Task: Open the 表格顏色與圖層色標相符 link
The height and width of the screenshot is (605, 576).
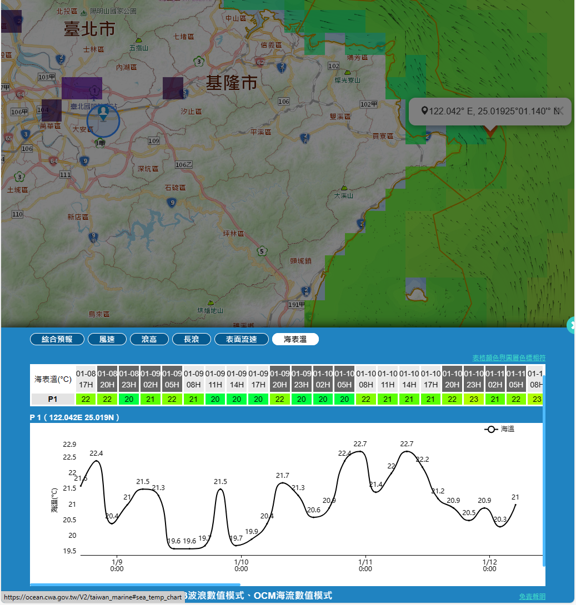Action: (509, 358)
